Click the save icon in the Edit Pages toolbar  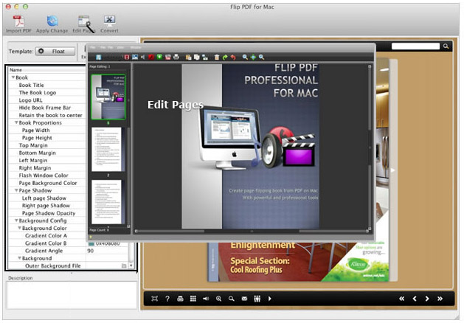pos(99,57)
